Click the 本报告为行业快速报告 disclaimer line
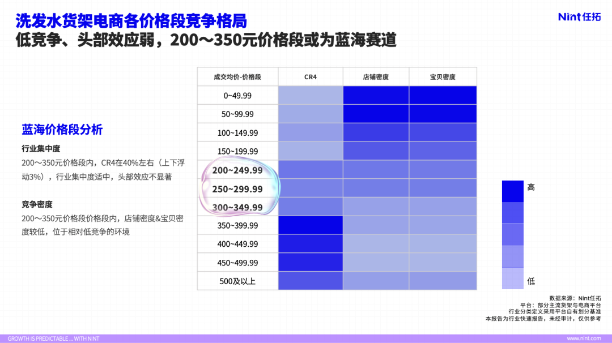612x343 pixels. click(543, 319)
